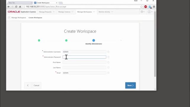Go to Manage Workspaces breadcrumb link
Screen dimensions: 190x107
point(19,18)
